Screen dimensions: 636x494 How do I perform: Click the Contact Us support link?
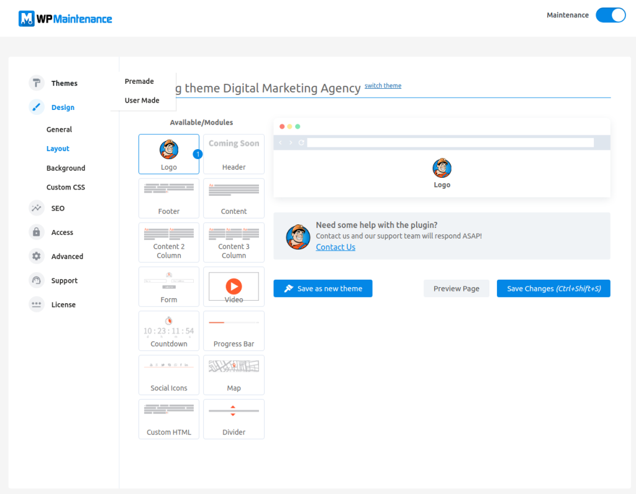point(335,247)
